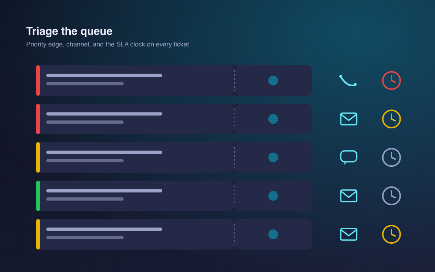Click the "Triage the queue" heading
Viewport: 435px width, 272px height.
click(69, 31)
